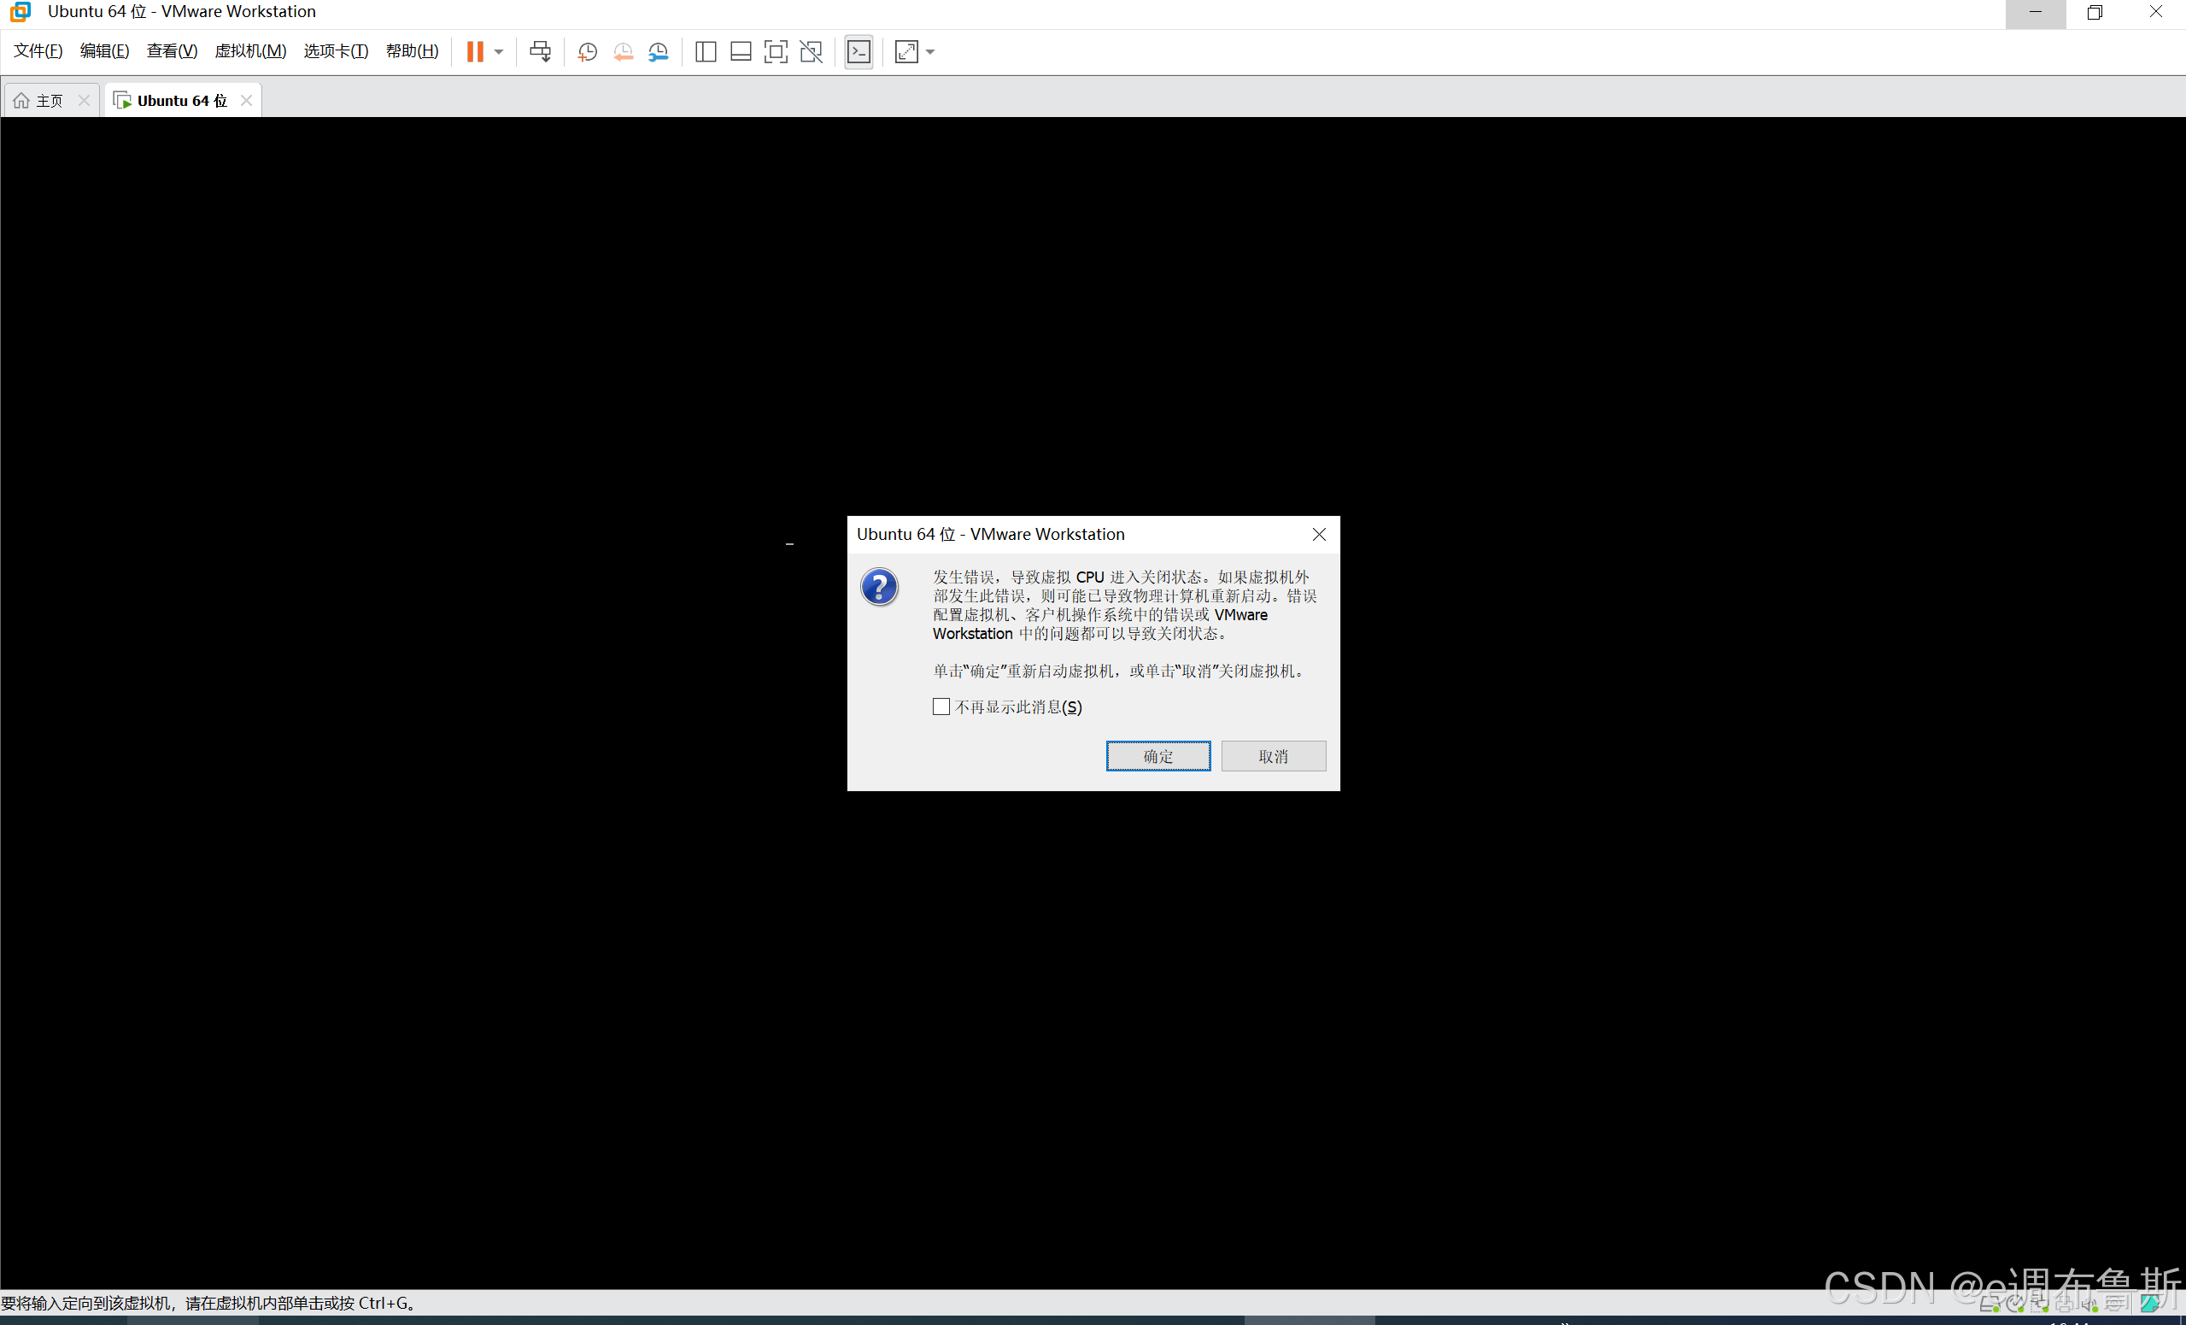Click the home icon in 主页 tab

tap(21, 100)
